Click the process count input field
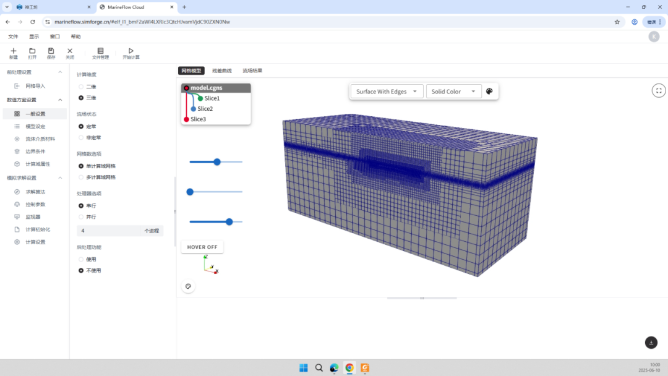The image size is (668, 376). coord(109,231)
